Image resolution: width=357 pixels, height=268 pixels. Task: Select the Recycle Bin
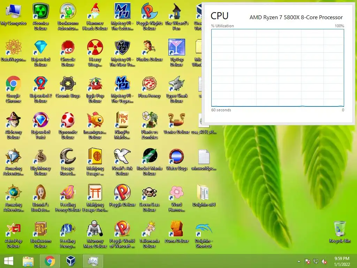pyautogui.click(x=340, y=229)
